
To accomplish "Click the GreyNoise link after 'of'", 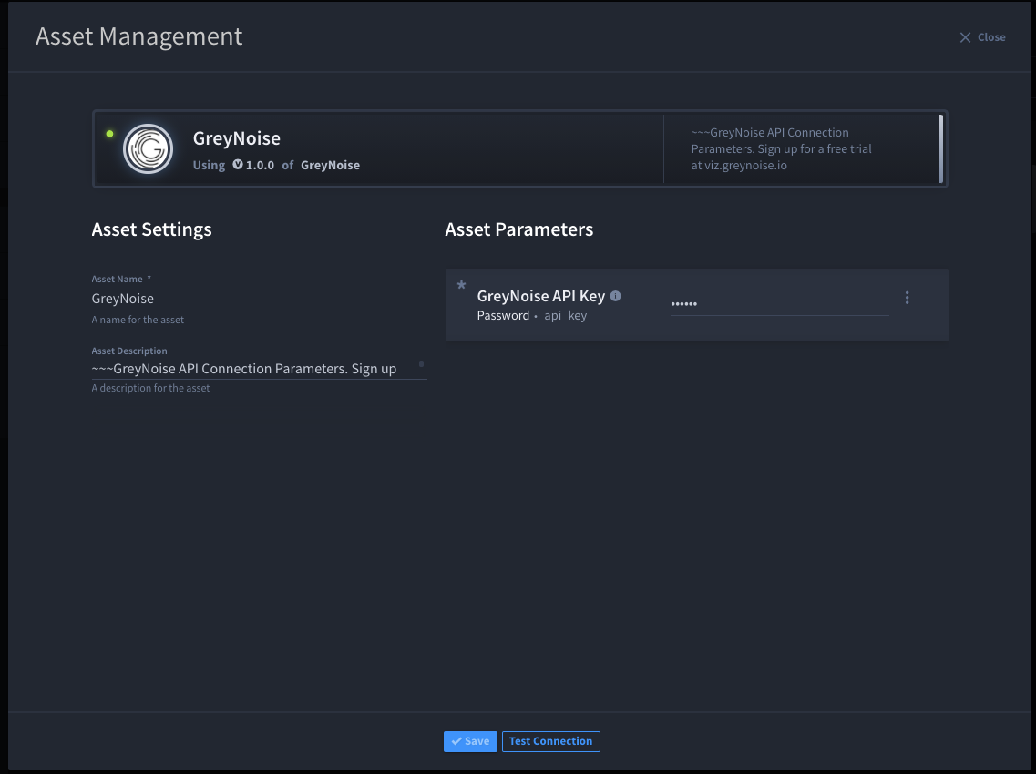I will [331, 165].
